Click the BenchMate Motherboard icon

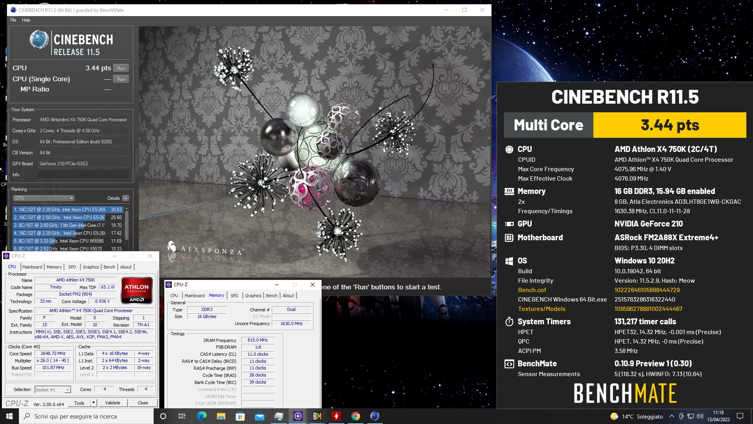pos(509,238)
